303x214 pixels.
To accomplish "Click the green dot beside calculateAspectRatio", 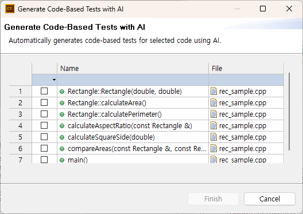I will pos(62,126).
